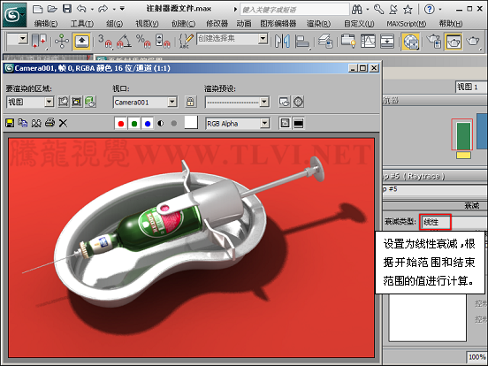488x366 pixels.
Task: Toggle display alpha channel
Action: tap(161, 124)
